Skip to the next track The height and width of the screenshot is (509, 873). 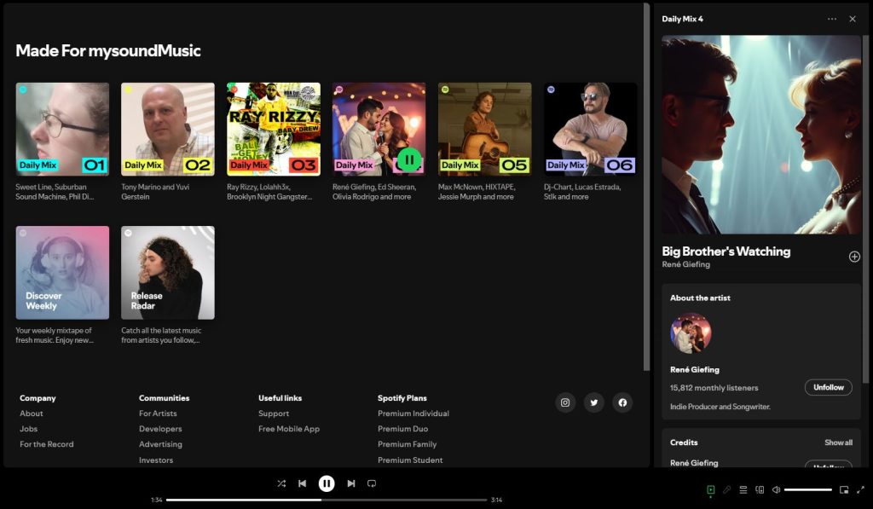click(x=351, y=483)
